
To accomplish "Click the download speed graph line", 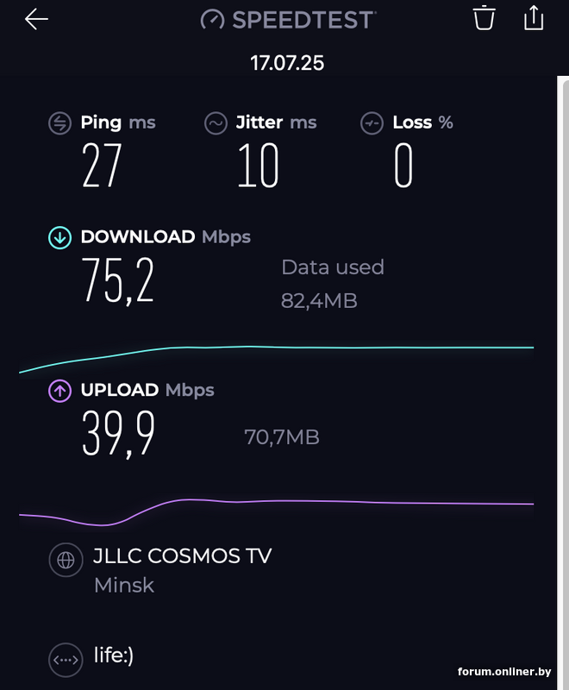I will [345, 348].
